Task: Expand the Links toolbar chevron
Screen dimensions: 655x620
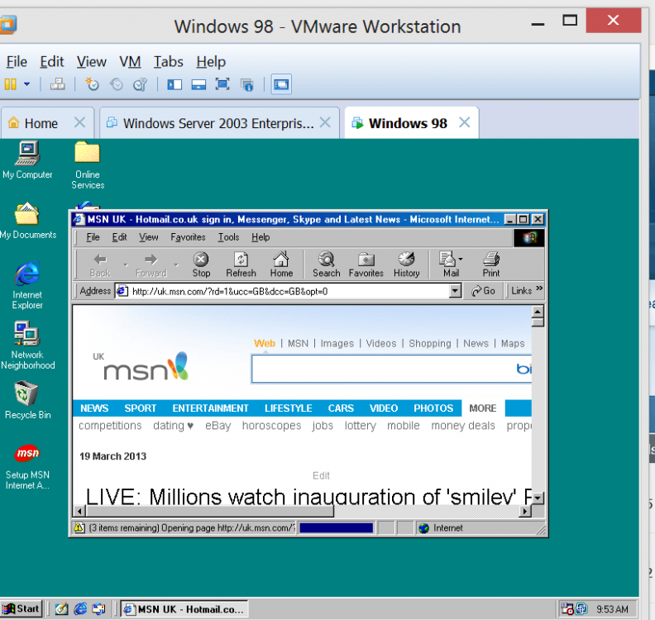Action: [539, 289]
